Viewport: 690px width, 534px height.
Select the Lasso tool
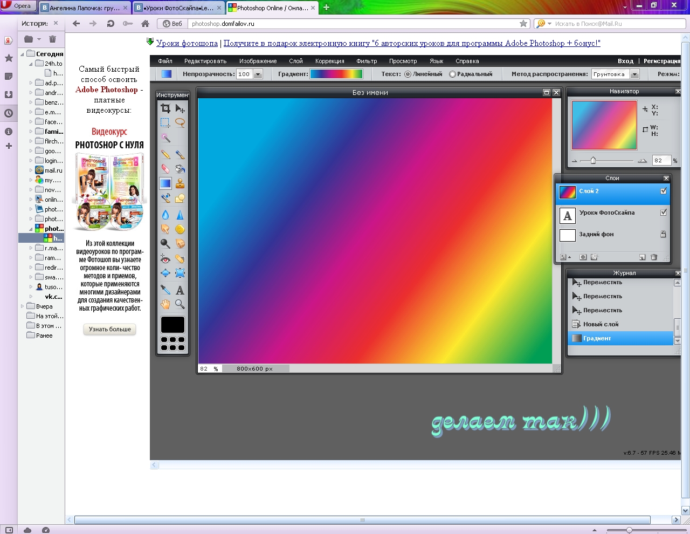[180, 123]
